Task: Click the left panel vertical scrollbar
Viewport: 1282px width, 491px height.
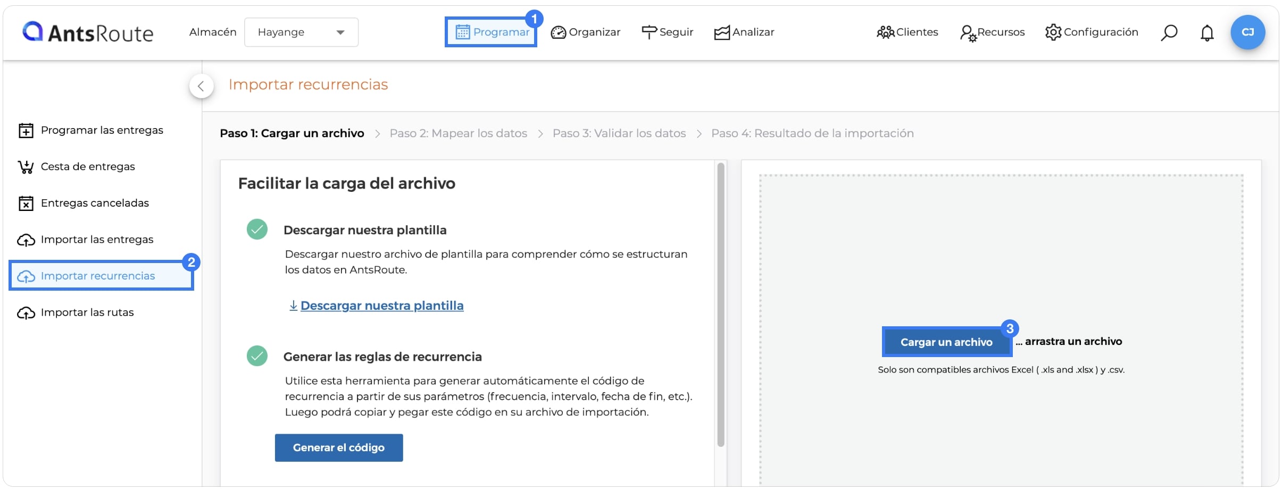Action: 721,305
